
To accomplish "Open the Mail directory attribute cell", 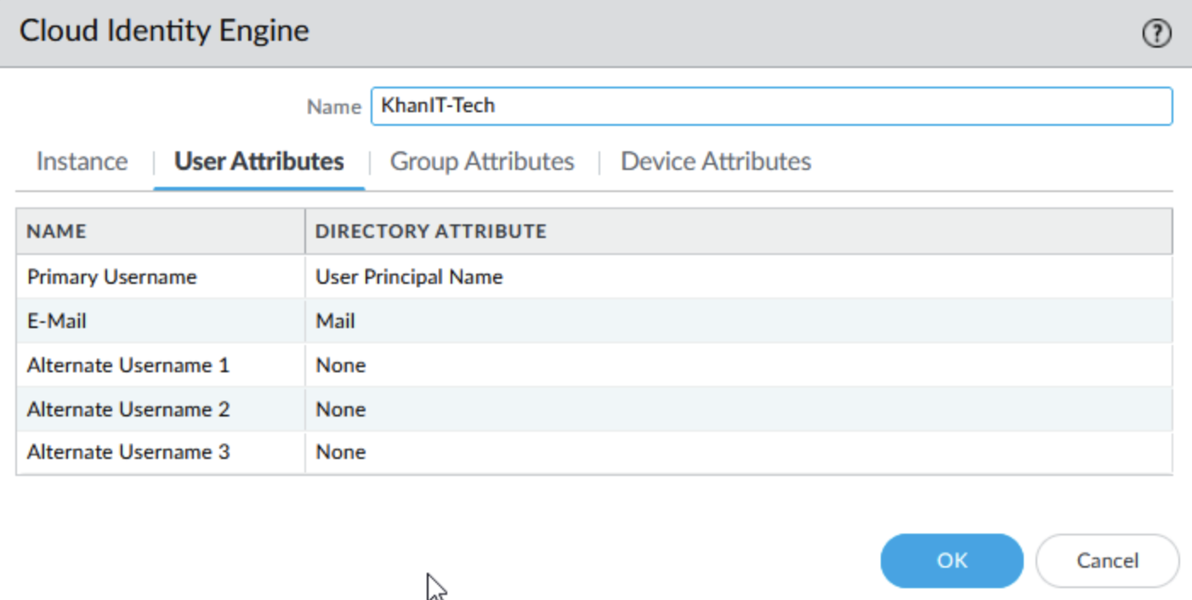I will (336, 321).
